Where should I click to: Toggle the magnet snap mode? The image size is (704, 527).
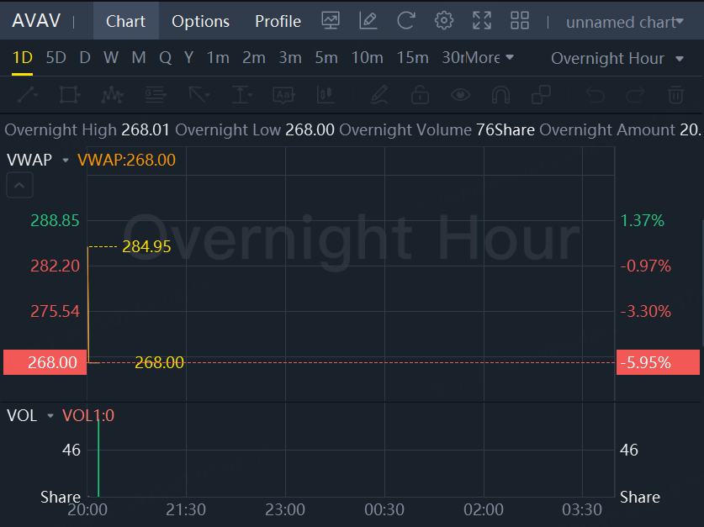click(500, 94)
